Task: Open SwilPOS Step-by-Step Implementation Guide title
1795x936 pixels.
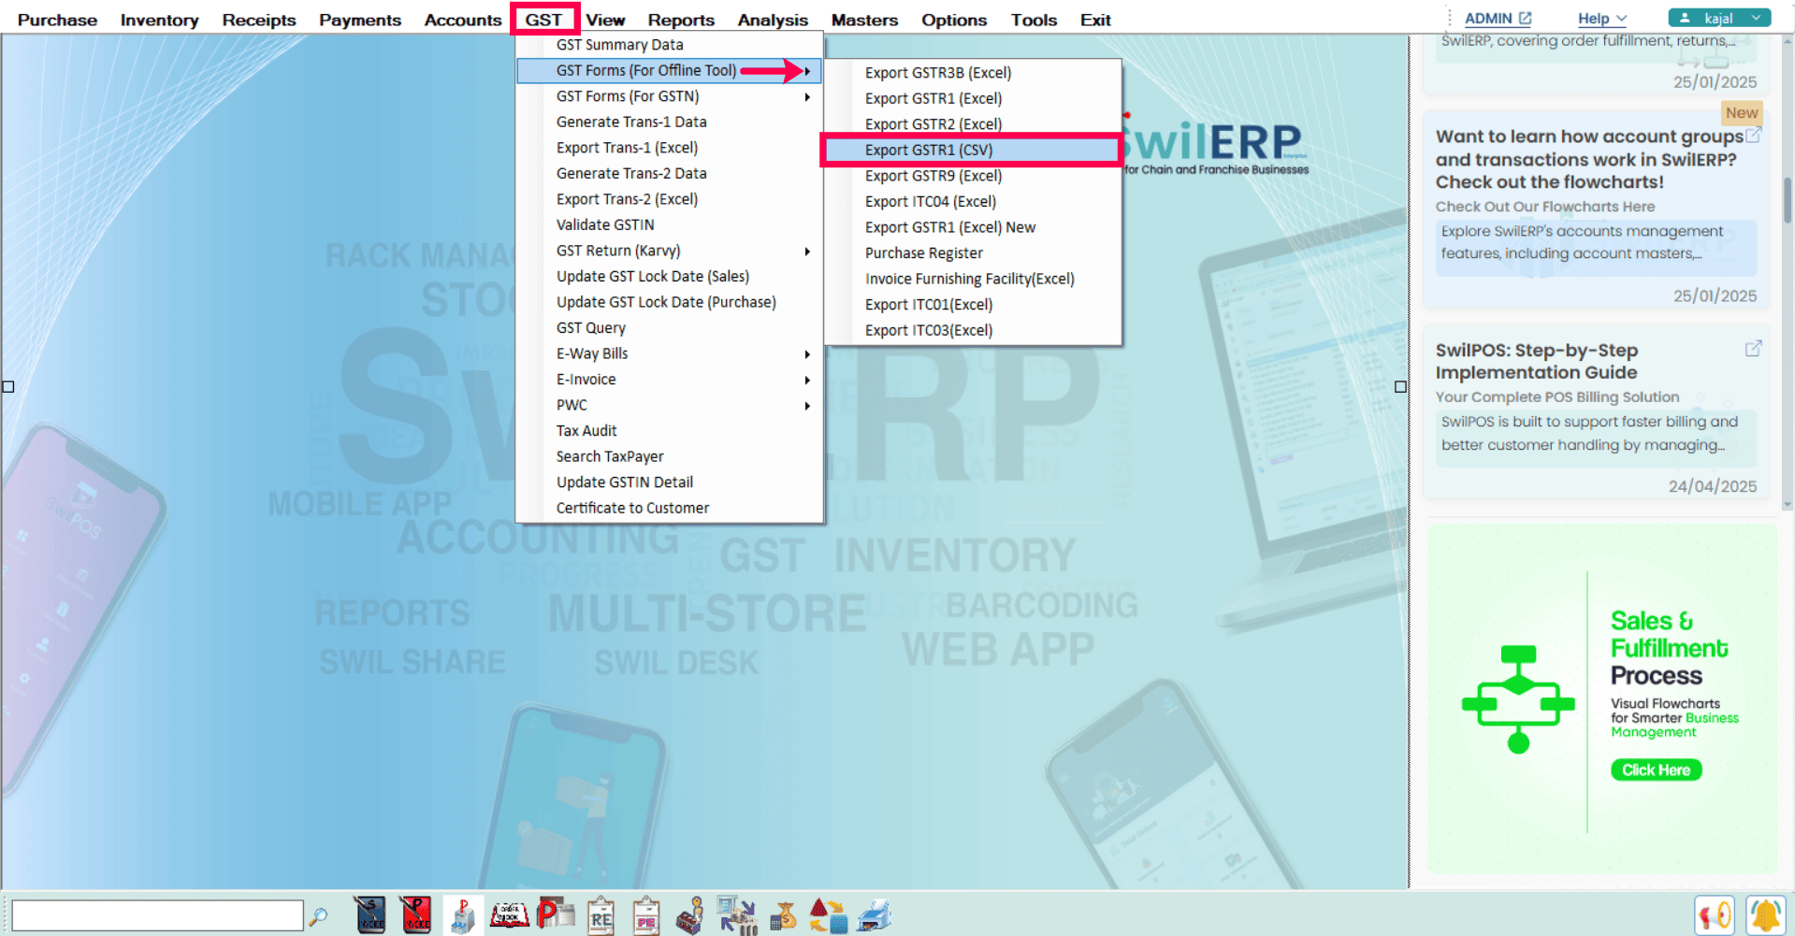Action: coord(1537,361)
